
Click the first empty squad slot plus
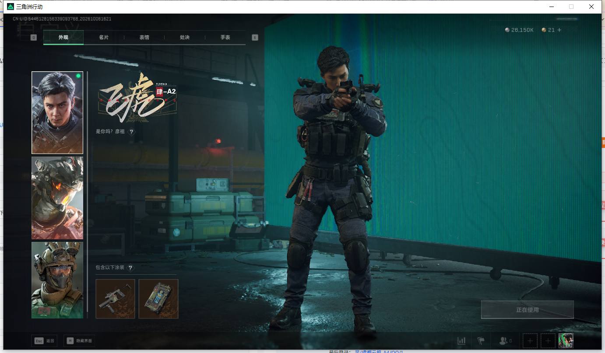click(x=530, y=341)
